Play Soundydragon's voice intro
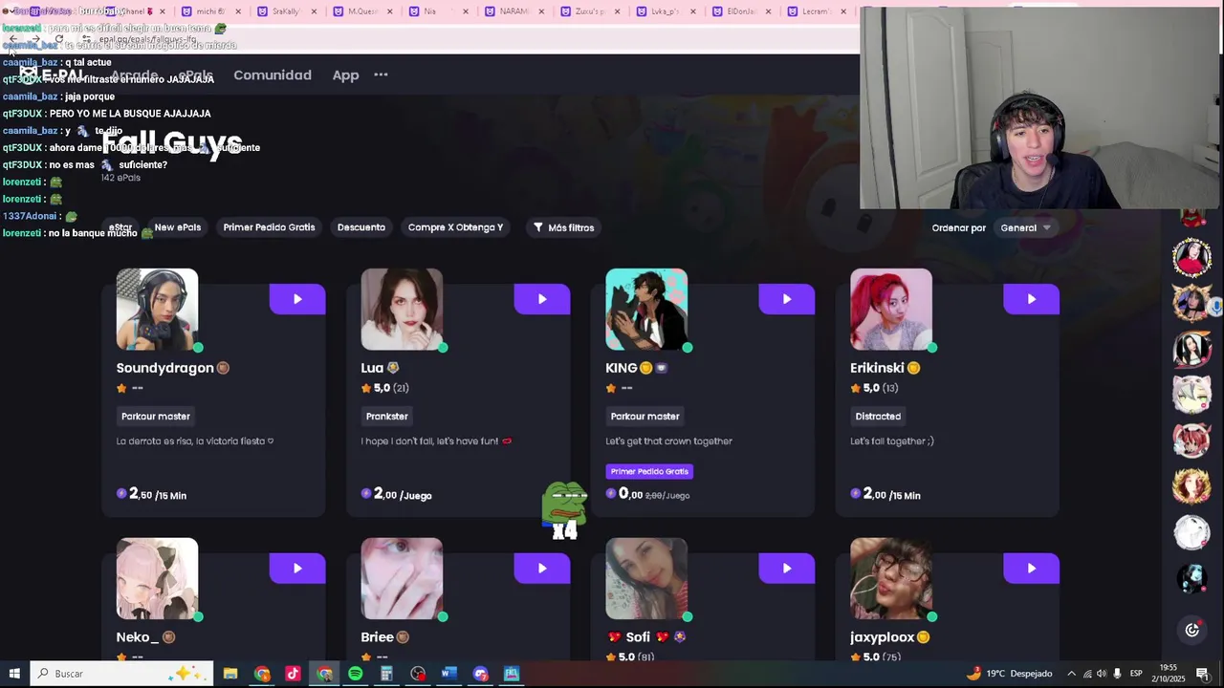The width and height of the screenshot is (1224, 688). [x=297, y=299]
